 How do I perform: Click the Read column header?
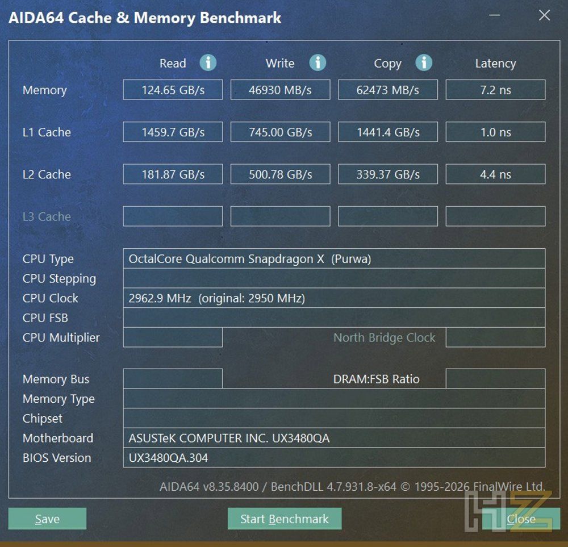tap(173, 64)
